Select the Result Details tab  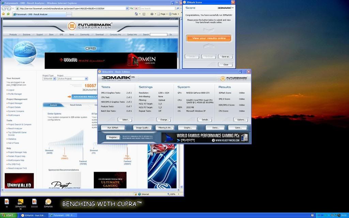coord(76,105)
